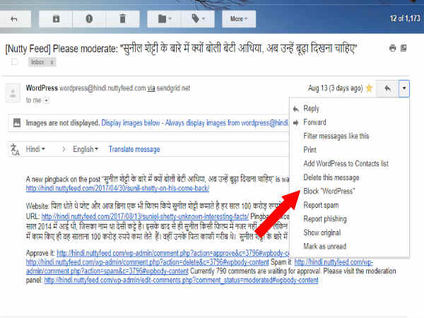Close the message options dropdown arrow
424x318 pixels.
tap(404, 88)
